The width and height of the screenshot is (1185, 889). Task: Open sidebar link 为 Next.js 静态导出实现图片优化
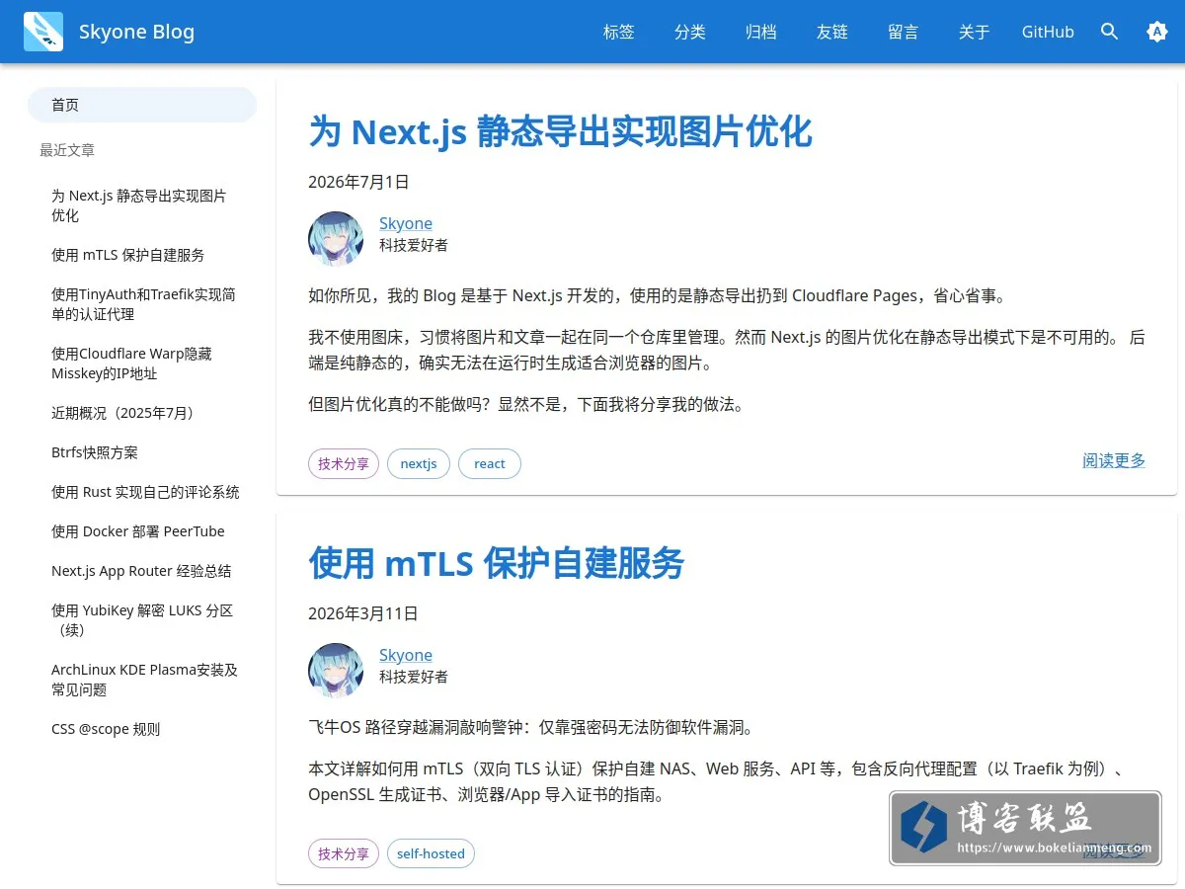tap(142, 205)
